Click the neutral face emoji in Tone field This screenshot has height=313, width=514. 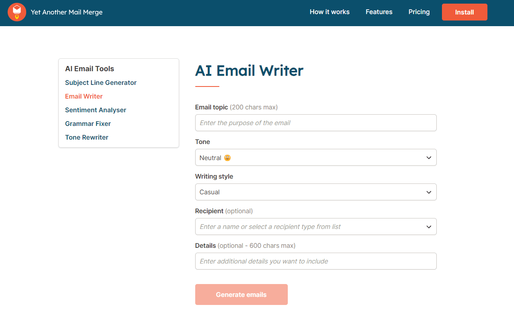point(227,157)
